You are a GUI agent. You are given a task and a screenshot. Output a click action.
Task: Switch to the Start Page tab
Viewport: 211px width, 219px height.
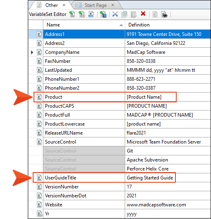pos(96,5)
